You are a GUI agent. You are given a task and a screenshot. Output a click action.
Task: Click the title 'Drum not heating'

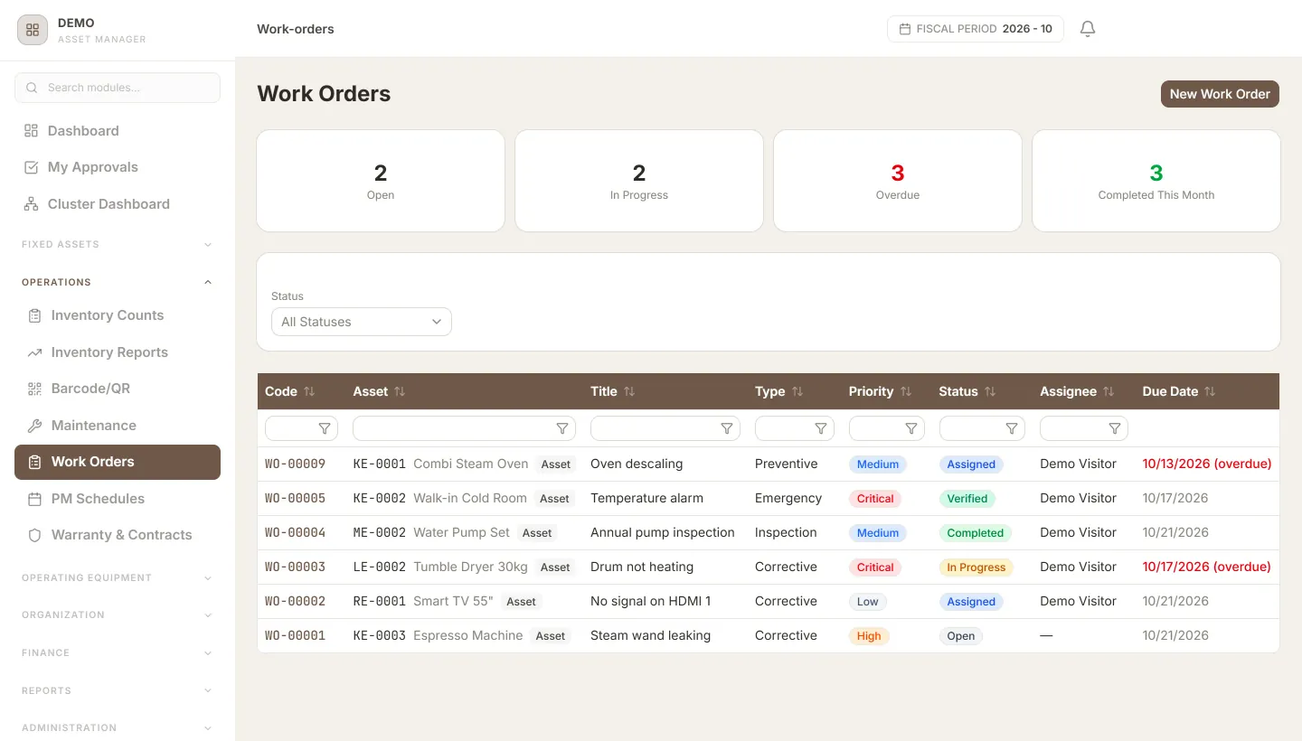click(x=642, y=567)
